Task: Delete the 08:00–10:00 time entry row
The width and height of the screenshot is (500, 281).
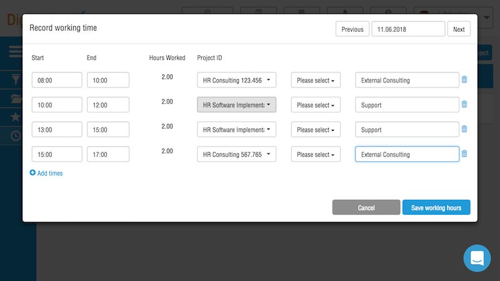Action: [464, 80]
